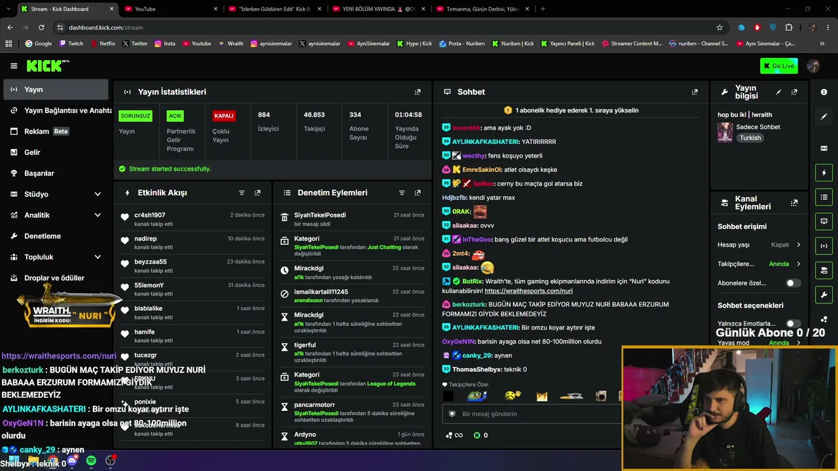Toggle the lightning activity icon in right rail

point(824,173)
